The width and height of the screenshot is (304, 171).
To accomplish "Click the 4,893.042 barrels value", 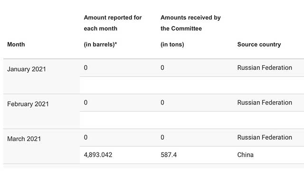I will pos(98,155).
